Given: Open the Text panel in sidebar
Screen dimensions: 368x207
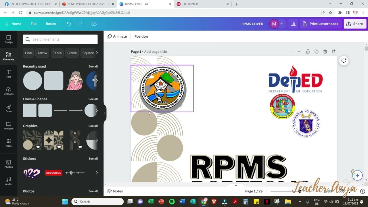Looking at the screenshot, I should [8, 74].
